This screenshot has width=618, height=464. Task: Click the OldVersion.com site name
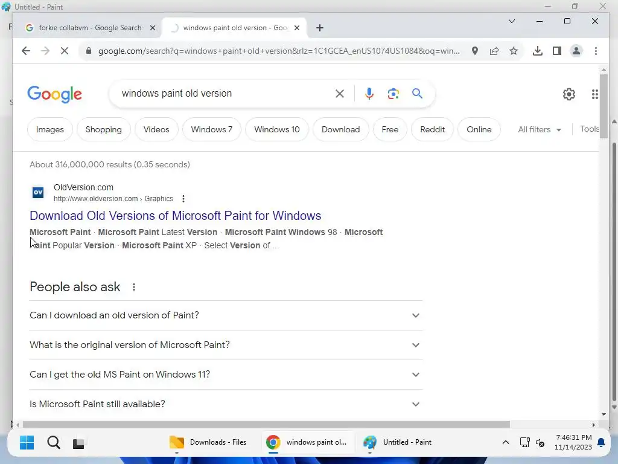83,187
